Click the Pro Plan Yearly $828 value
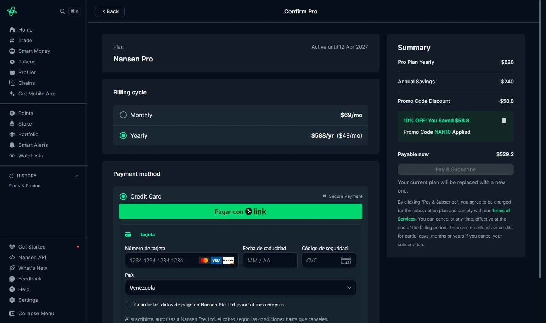 pyautogui.click(x=507, y=62)
